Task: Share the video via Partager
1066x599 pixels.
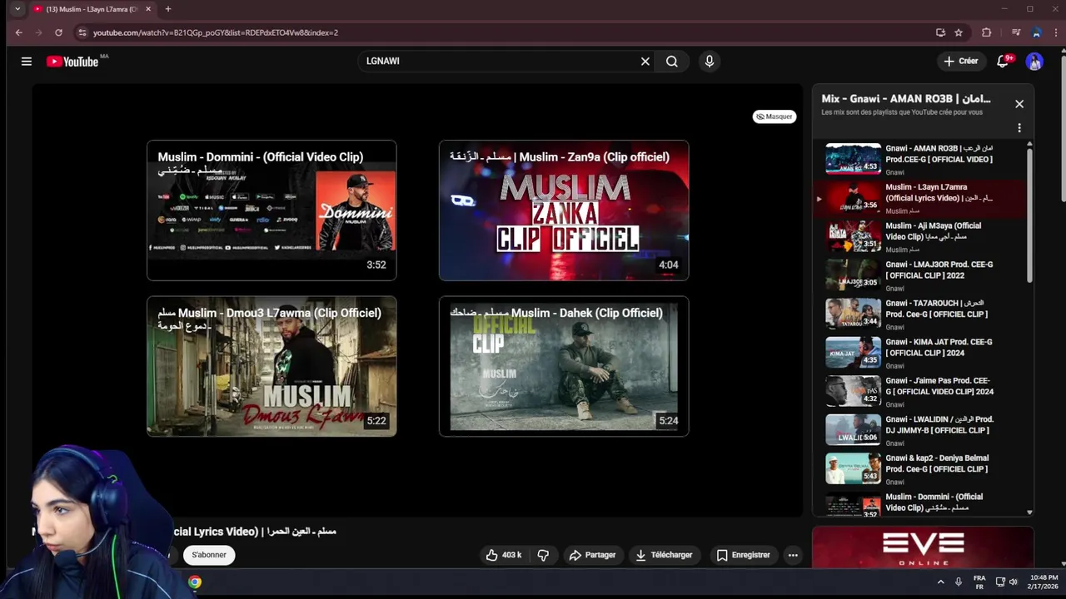Action: tap(593, 555)
